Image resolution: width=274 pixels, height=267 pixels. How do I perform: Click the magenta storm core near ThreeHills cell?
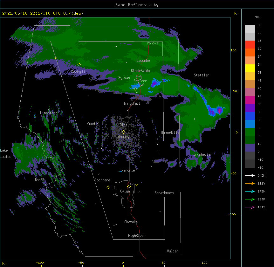tap(219, 110)
